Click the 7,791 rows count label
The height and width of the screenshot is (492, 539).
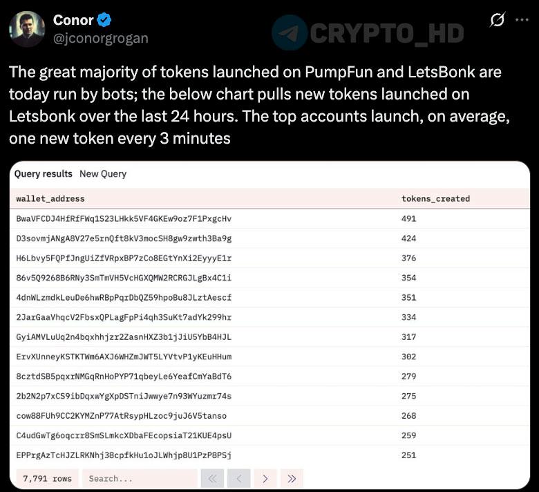pyautogui.click(x=47, y=478)
